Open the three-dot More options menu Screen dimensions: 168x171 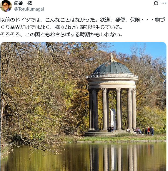[164, 3]
